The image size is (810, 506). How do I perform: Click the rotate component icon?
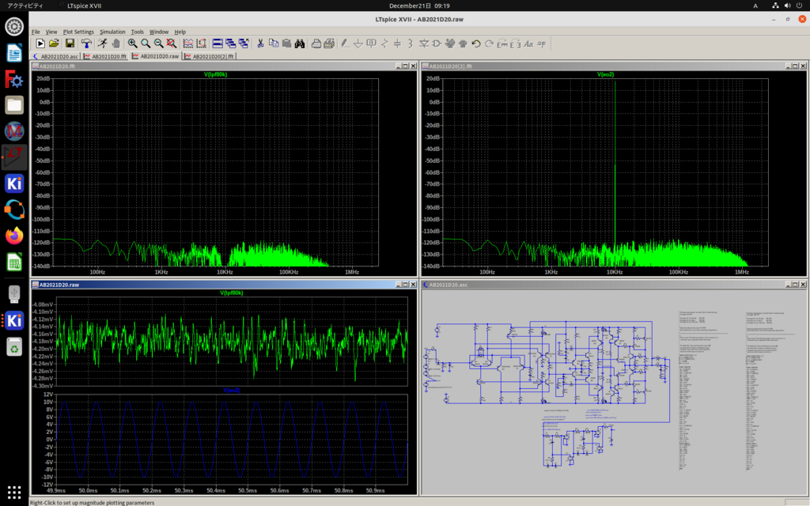point(502,44)
